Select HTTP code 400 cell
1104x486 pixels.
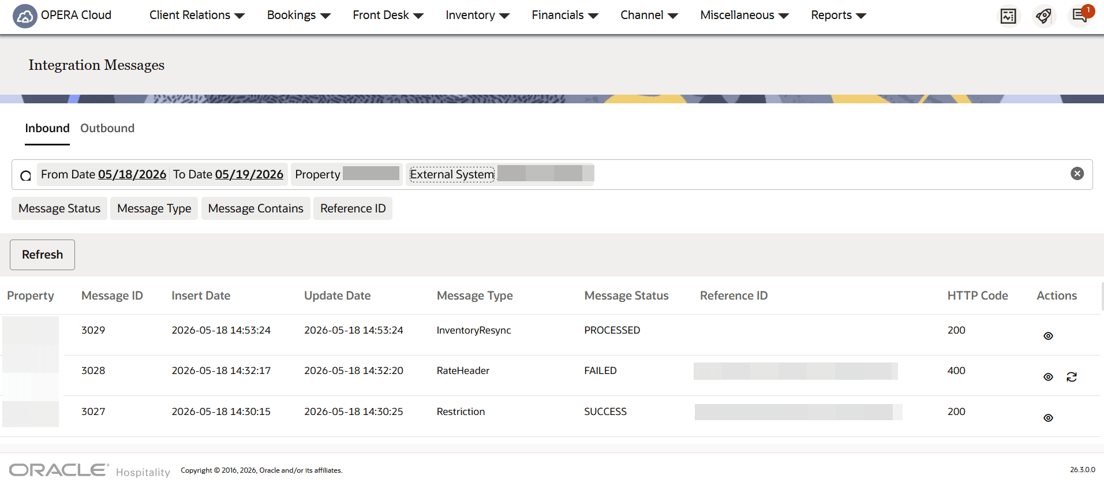[x=956, y=371]
